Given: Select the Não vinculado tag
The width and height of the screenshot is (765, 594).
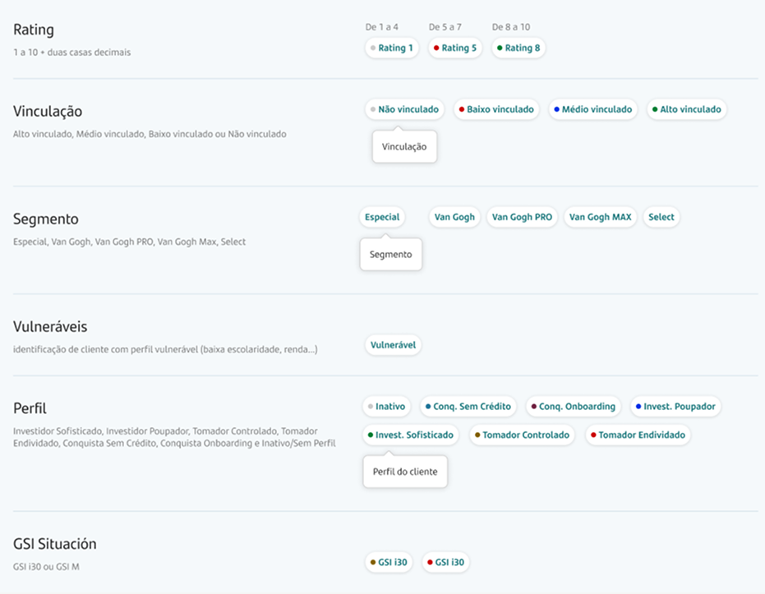Looking at the screenshot, I should (404, 109).
